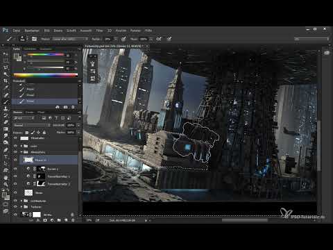The height and width of the screenshot is (250, 333).
Task: Expand the second-to-last layer group
Action: pyautogui.click(x=22, y=201)
